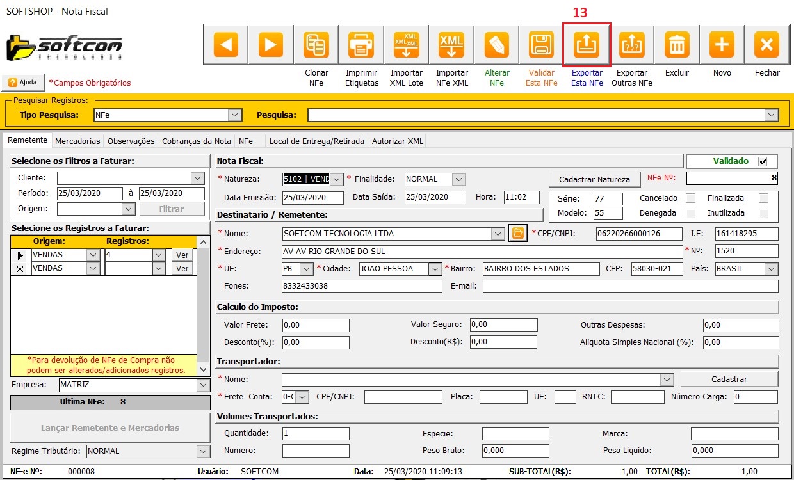Toggle the Validado checkbox
The width and height of the screenshot is (794, 480).
click(762, 161)
